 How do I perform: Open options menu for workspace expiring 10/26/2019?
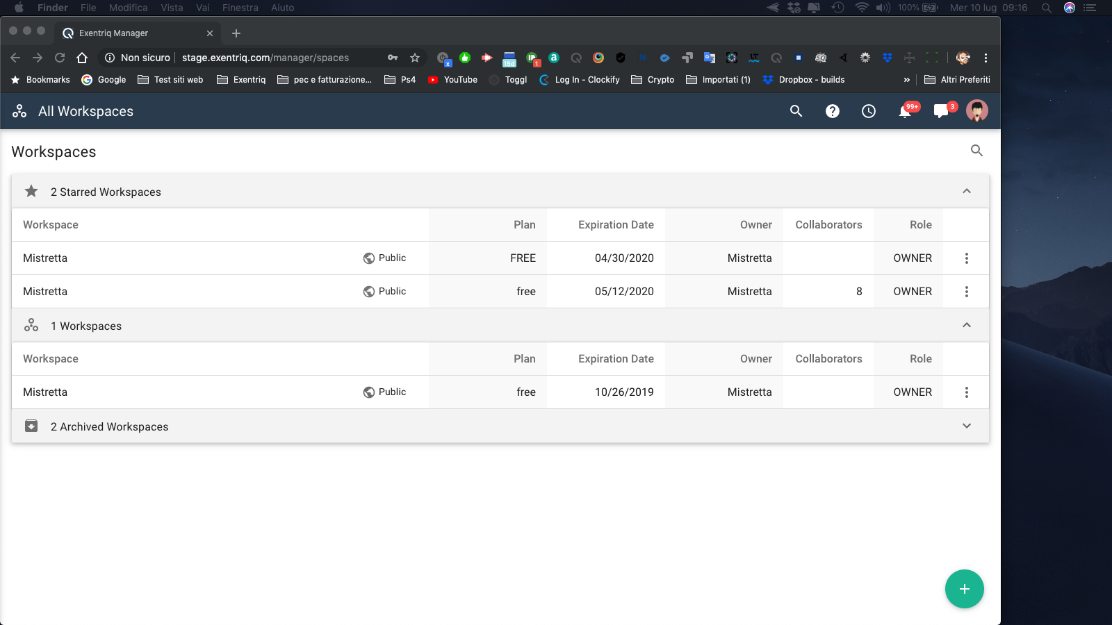(966, 392)
